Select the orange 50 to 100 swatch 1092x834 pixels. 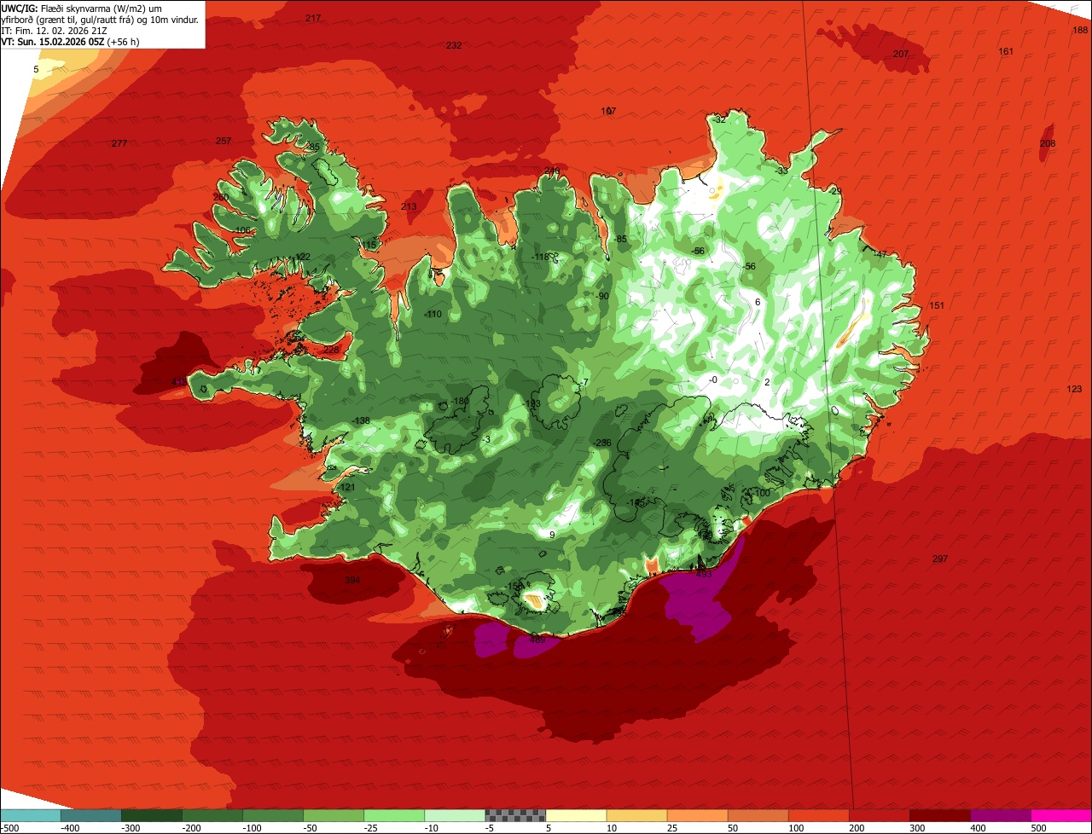(x=758, y=815)
